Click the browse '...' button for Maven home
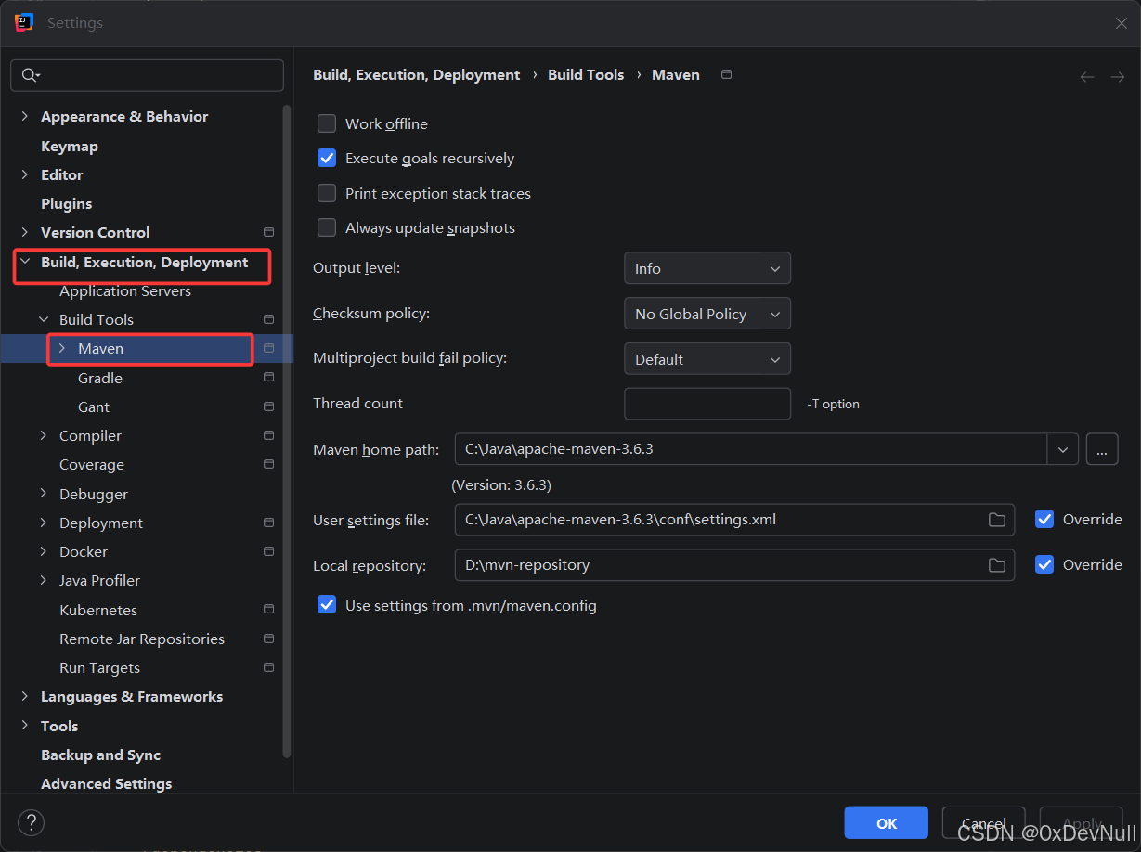 [1102, 450]
